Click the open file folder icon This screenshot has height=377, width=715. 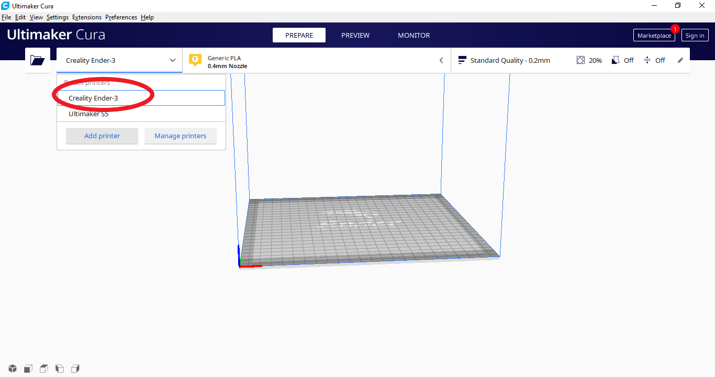click(x=38, y=60)
